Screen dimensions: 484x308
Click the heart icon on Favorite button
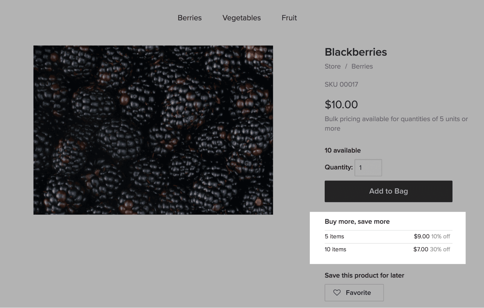click(337, 292)
